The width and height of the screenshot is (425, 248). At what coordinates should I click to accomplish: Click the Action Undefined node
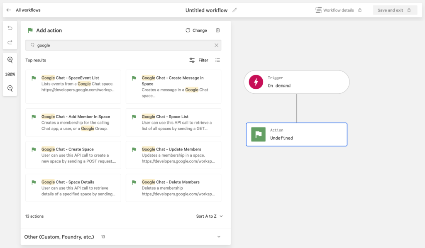[296, 134]
